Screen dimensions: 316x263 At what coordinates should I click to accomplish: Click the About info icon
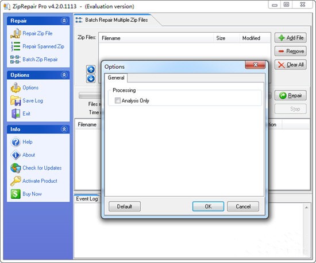(x=16, y=155)
